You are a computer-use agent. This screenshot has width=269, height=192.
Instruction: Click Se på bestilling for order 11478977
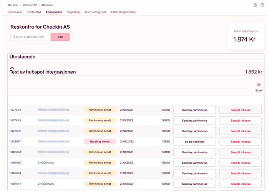tap(194, 142)
